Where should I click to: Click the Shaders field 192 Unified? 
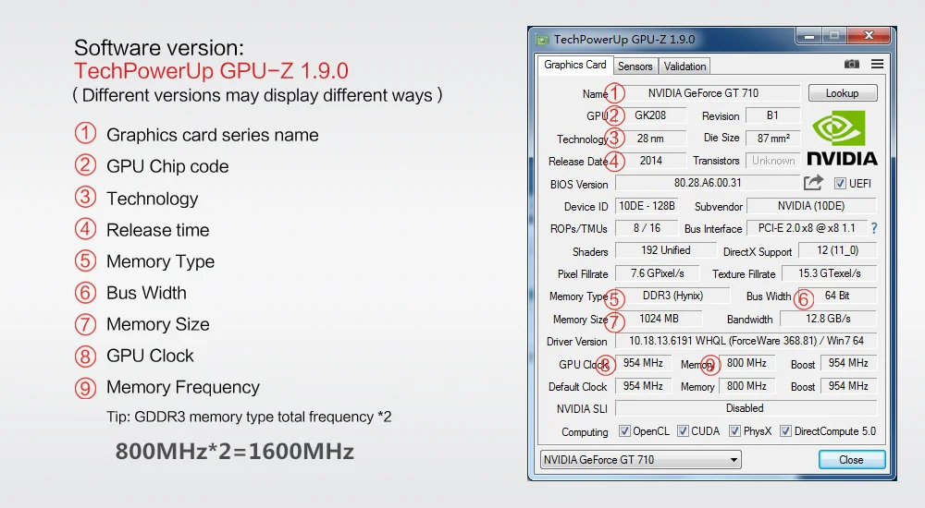tap(665, 250)
